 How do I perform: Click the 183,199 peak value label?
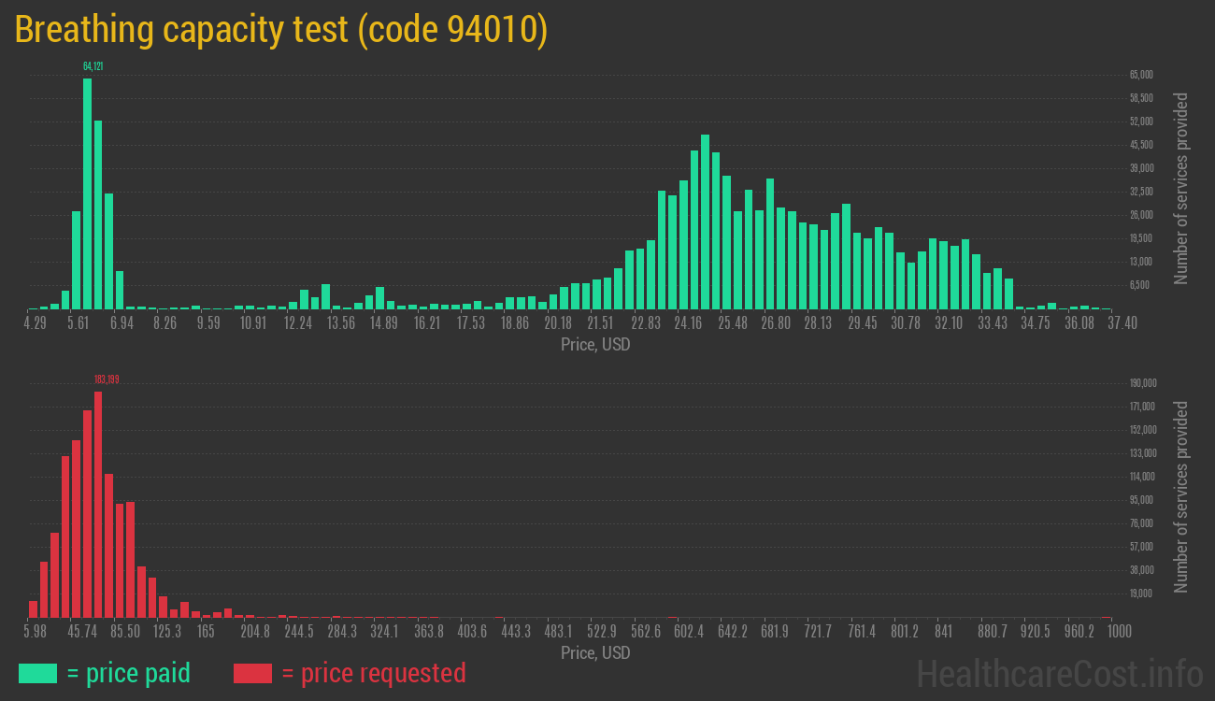[107, 379]
